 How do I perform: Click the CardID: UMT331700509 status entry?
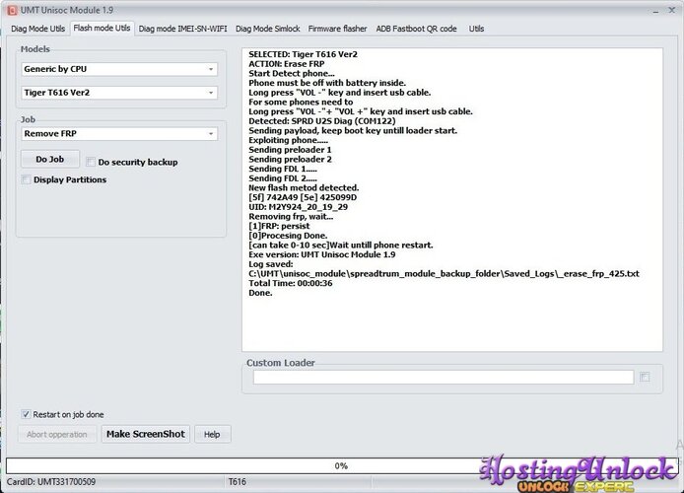point(51,482)
